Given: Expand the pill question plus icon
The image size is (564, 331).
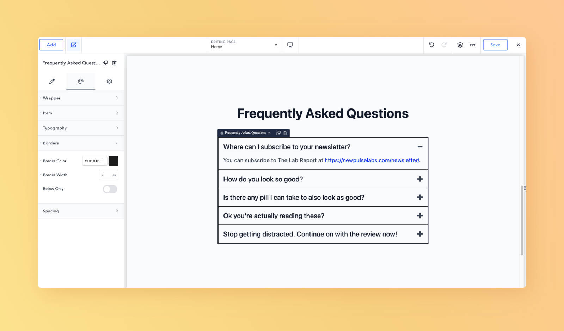Looking at the screenshot, I should point(420,198).
